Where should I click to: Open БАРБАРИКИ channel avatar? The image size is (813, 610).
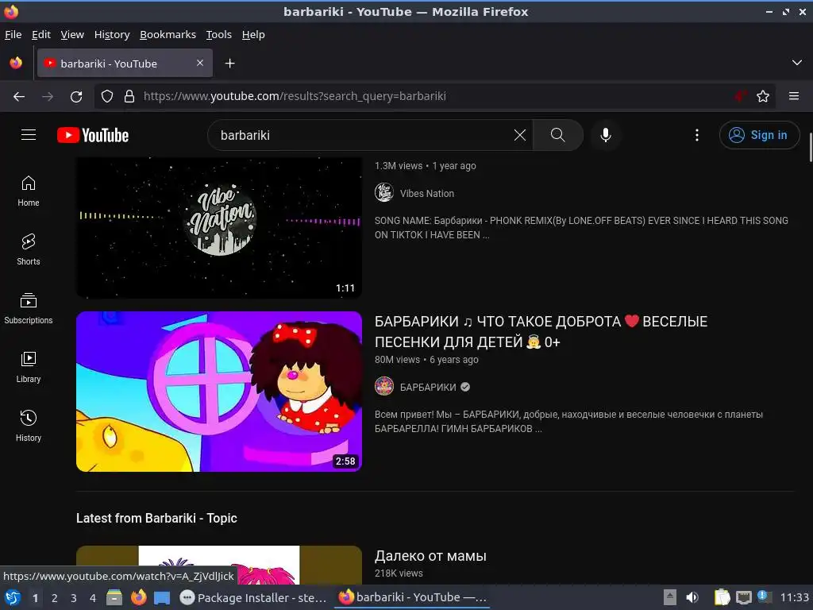[384, 387]
